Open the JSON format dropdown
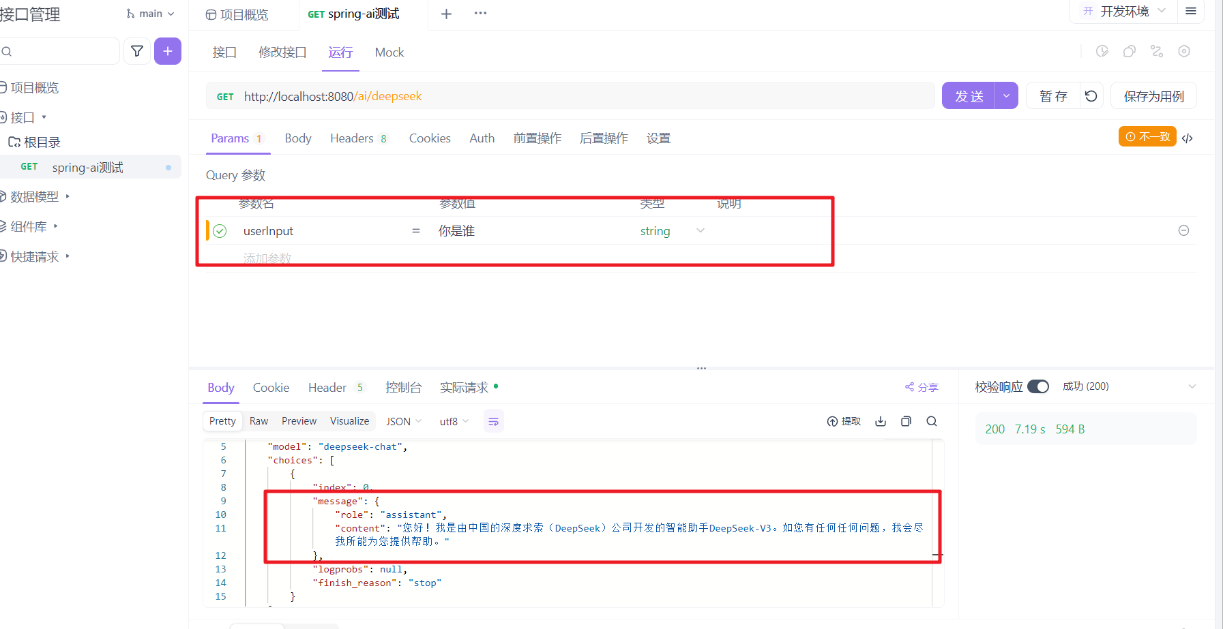Screen dimensions: 1223x629 (x=404, y=421)
